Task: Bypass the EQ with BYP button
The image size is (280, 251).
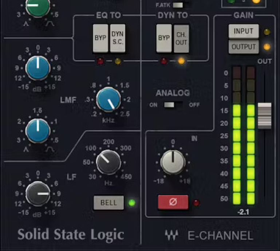Action: 100,38
